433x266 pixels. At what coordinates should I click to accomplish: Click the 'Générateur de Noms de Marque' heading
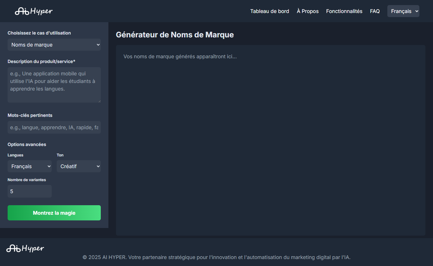point(175,35)
